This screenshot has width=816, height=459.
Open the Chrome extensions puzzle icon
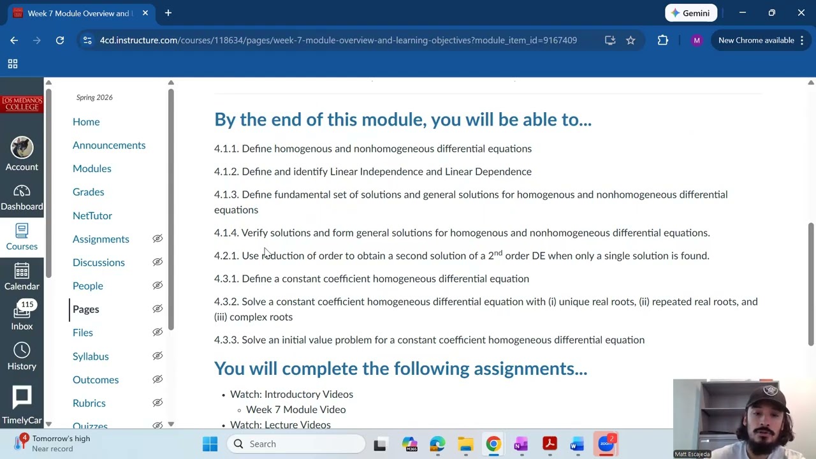click(x=663, y=40)
